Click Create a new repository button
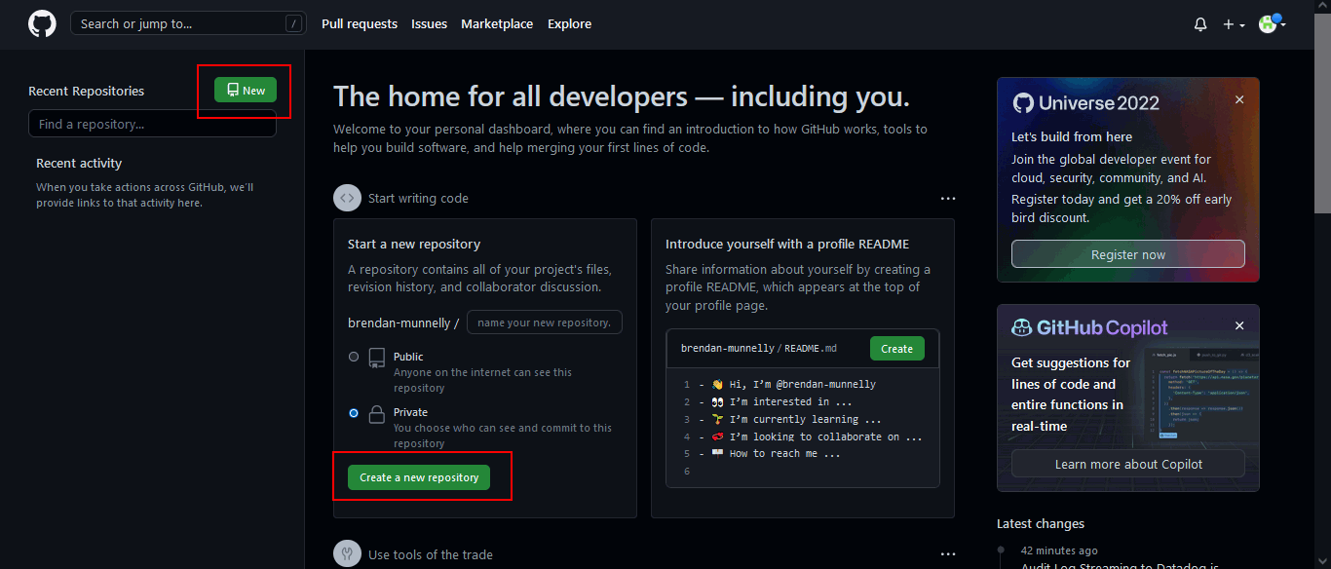 click(x=419, y=477)
